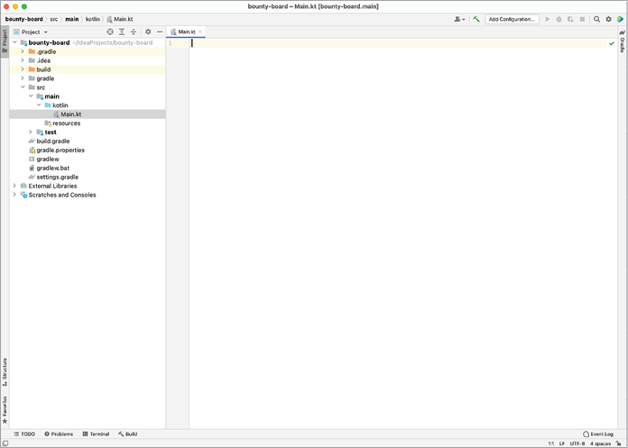Hide the Project panel with minus icon

point(160,32)
